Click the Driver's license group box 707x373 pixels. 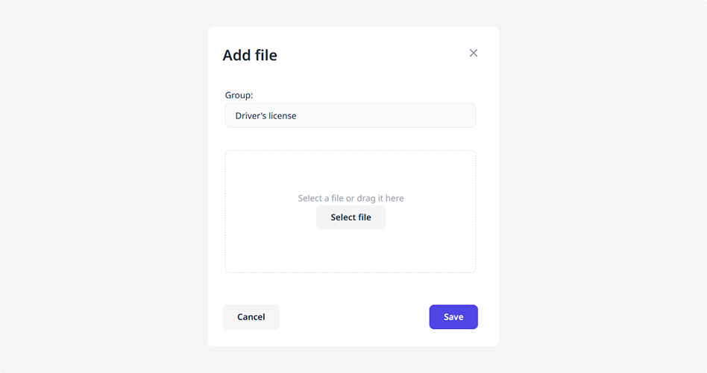coord(350,115)
